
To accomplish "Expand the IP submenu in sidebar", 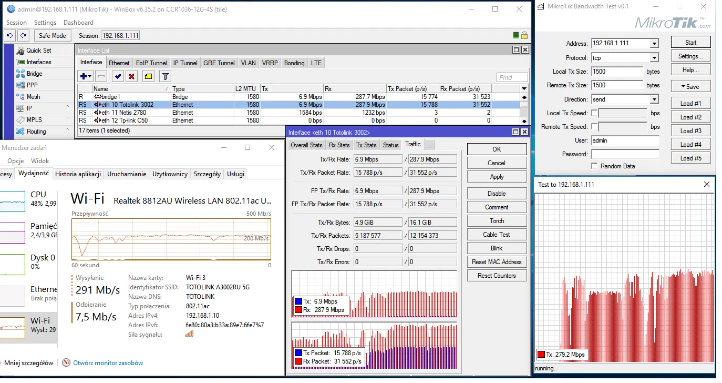I will (x=68, y=108).
